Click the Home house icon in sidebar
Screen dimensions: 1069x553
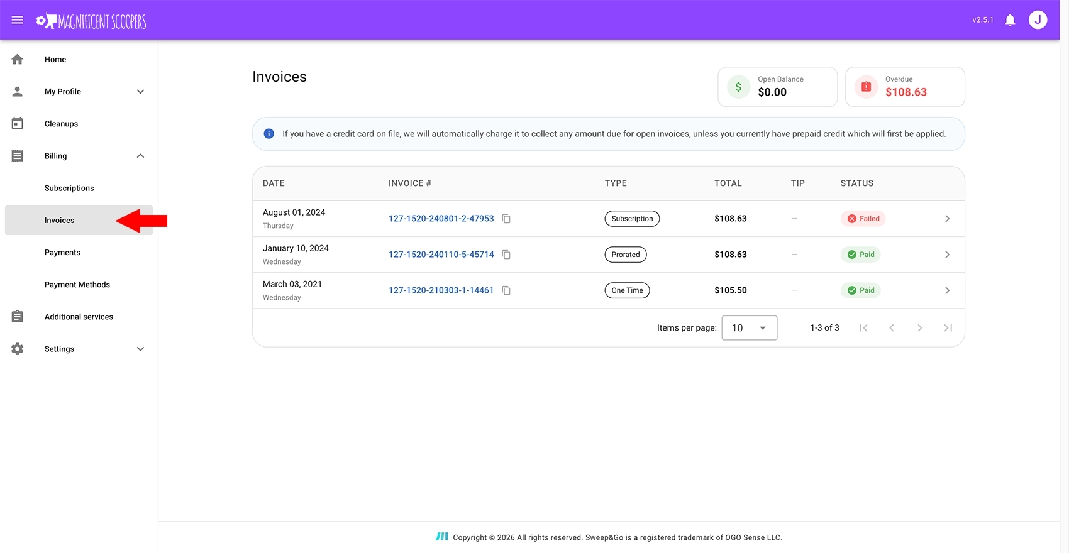(x=18, y=59)
